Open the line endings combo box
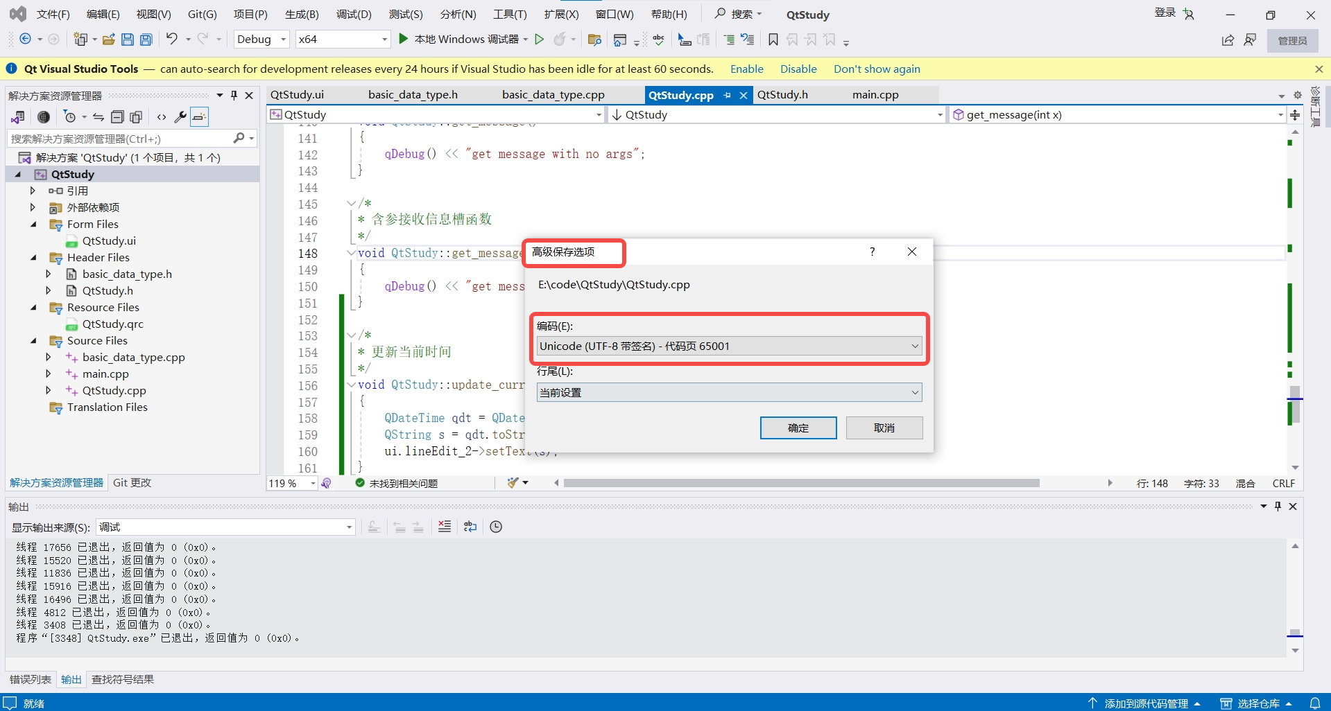The width and height of the screenshot is (1331, 711). click(729, 392)
